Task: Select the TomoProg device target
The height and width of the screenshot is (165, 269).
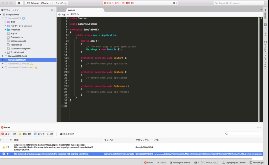Action: 60,3
